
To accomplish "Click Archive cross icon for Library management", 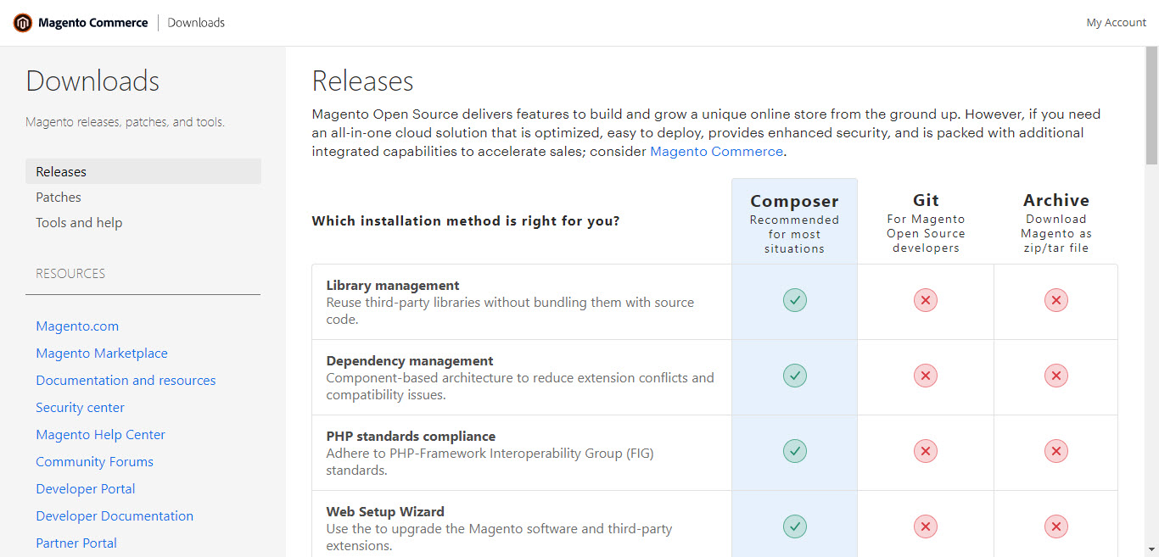I will 1056,300.
